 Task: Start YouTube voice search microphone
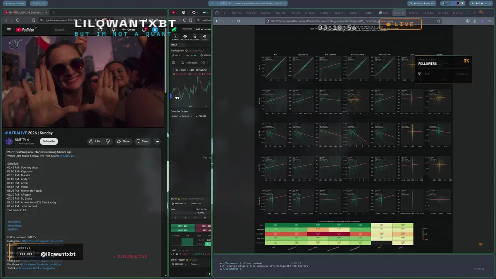coord(114,29)
